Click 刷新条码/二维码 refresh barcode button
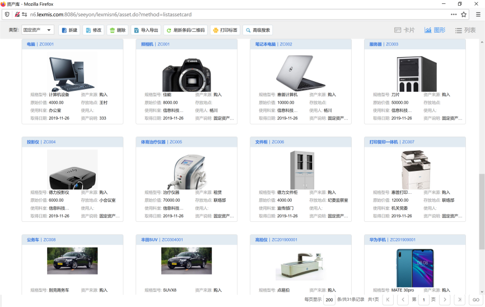The height and width of the screenshot is (307, 485). (185, 30)
